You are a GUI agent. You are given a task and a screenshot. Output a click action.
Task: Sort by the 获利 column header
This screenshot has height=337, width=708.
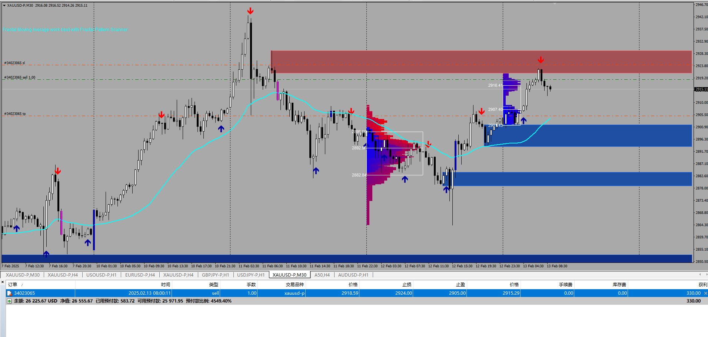[703, 285]
